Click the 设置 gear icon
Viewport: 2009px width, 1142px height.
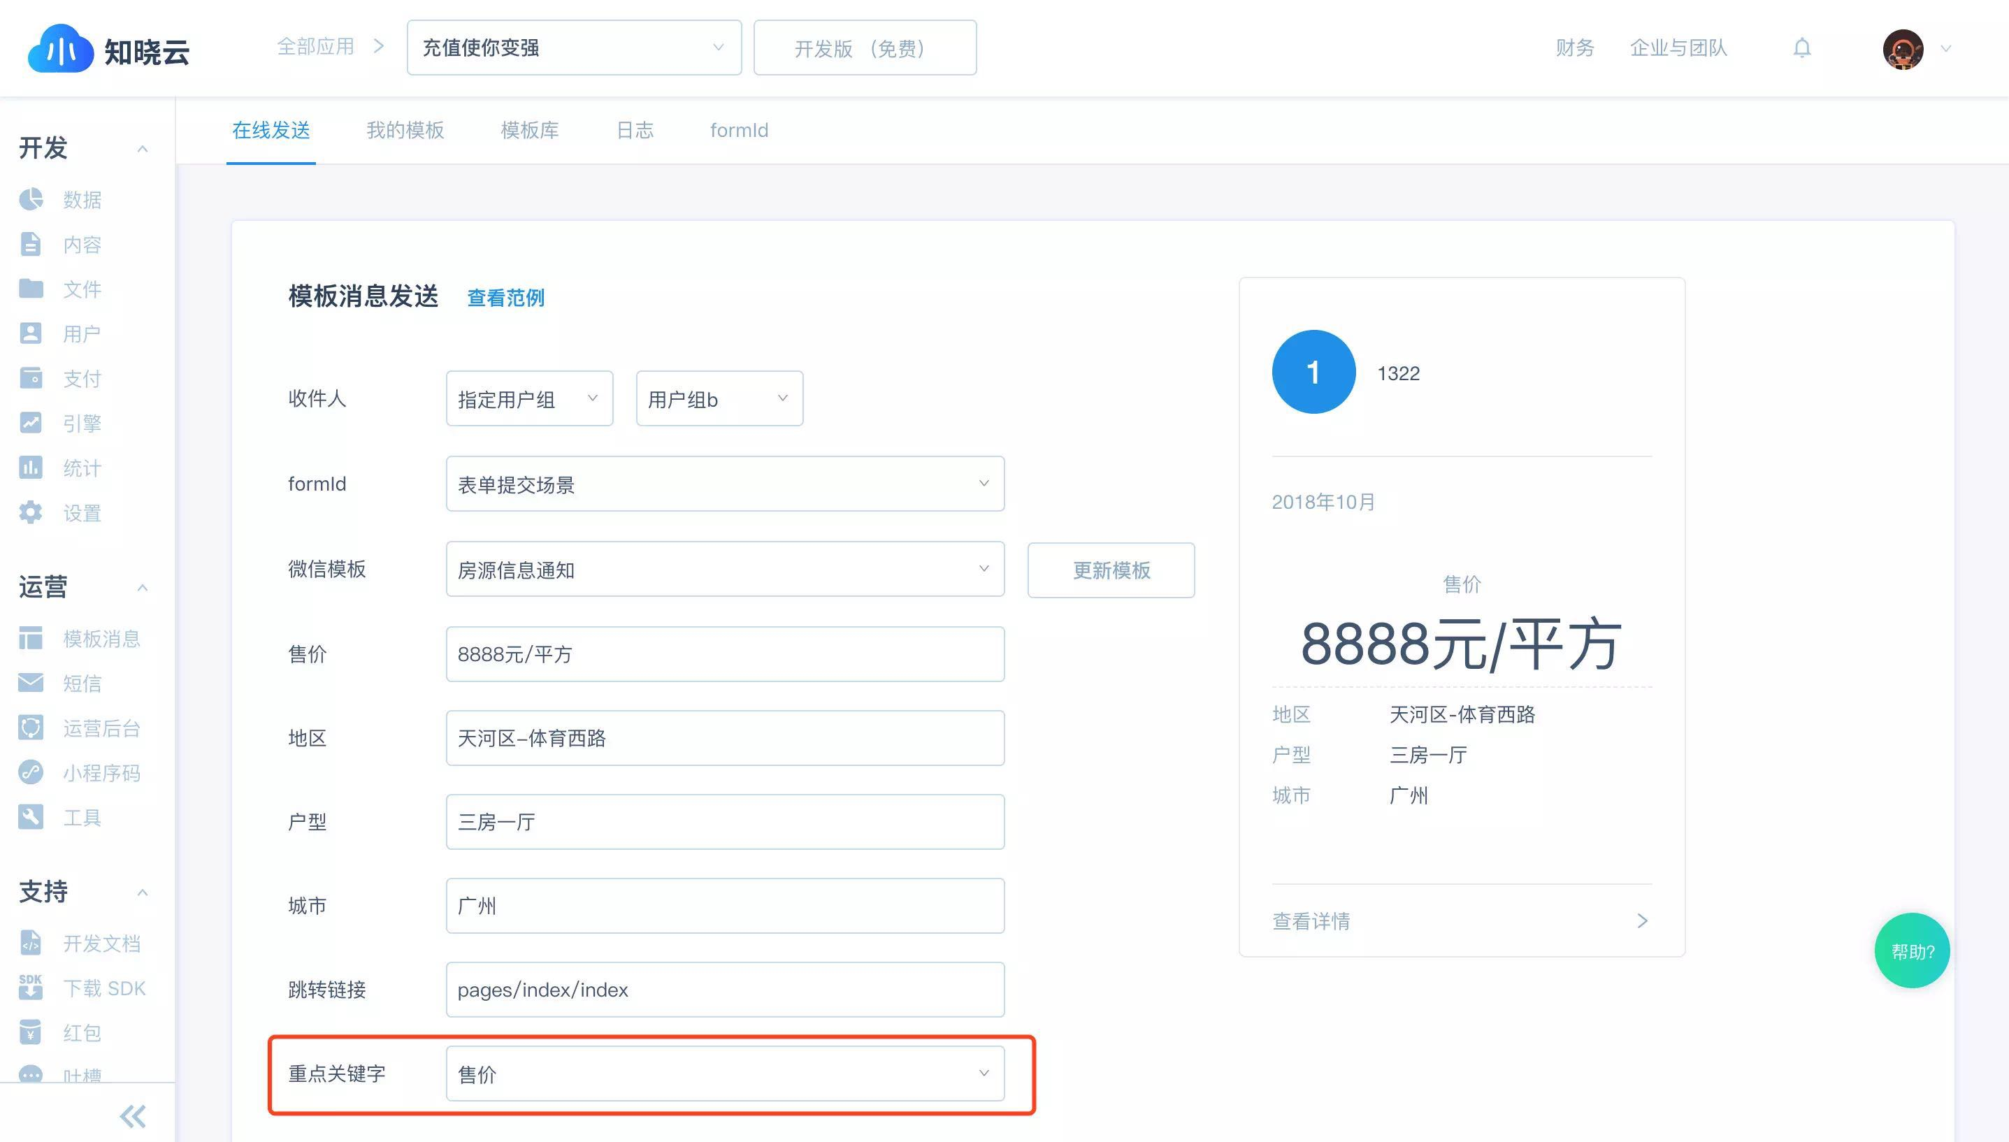(31, 513)
